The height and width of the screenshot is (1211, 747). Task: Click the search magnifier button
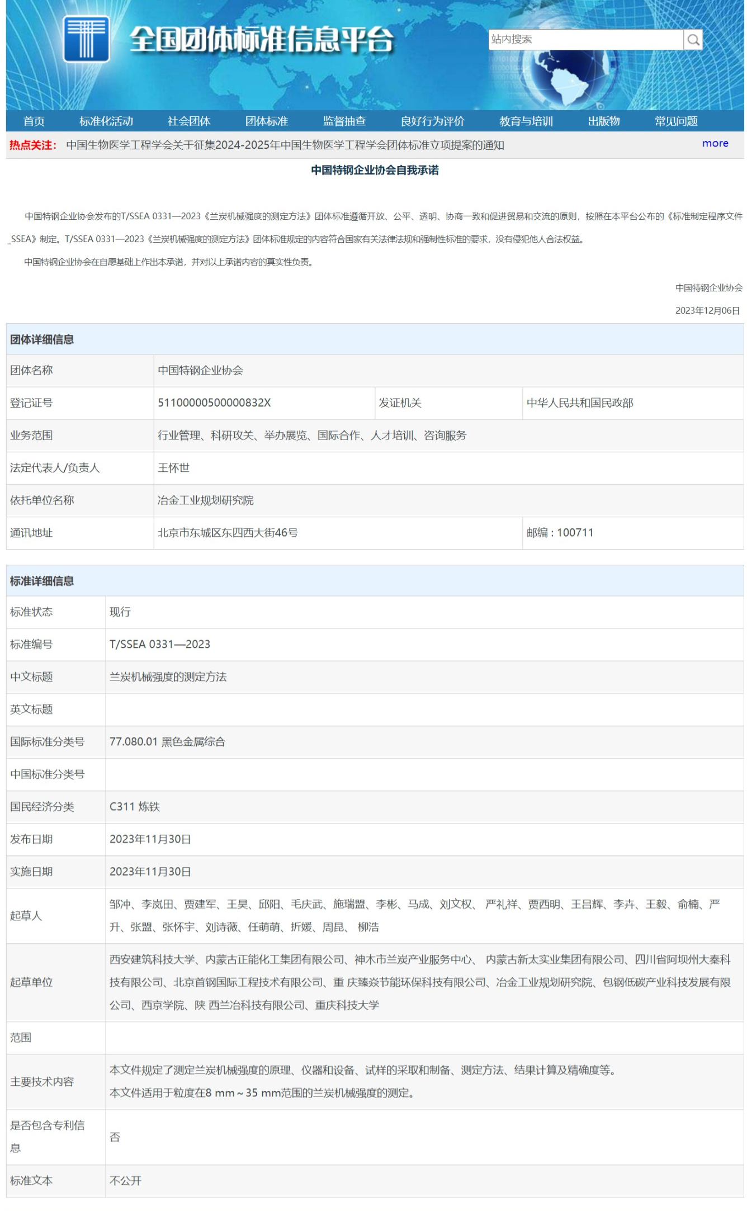coord(693,40)
